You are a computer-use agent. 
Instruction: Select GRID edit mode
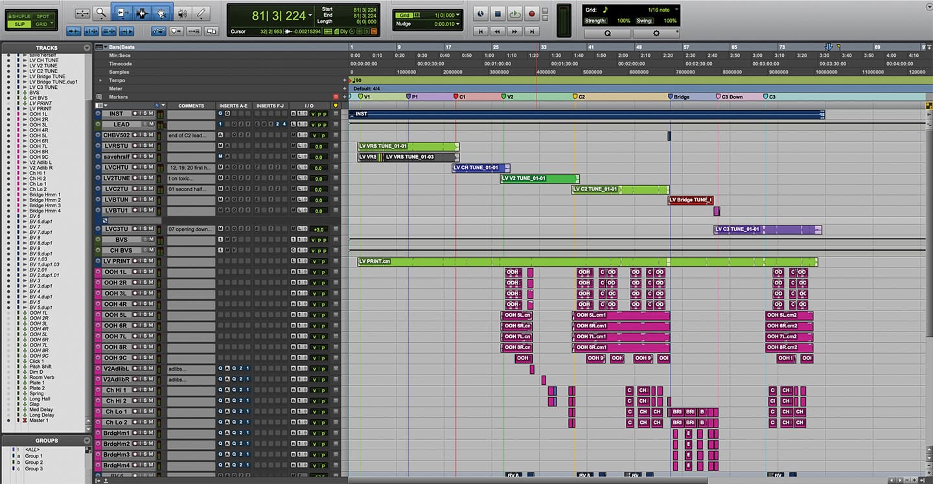click(41, 24)
